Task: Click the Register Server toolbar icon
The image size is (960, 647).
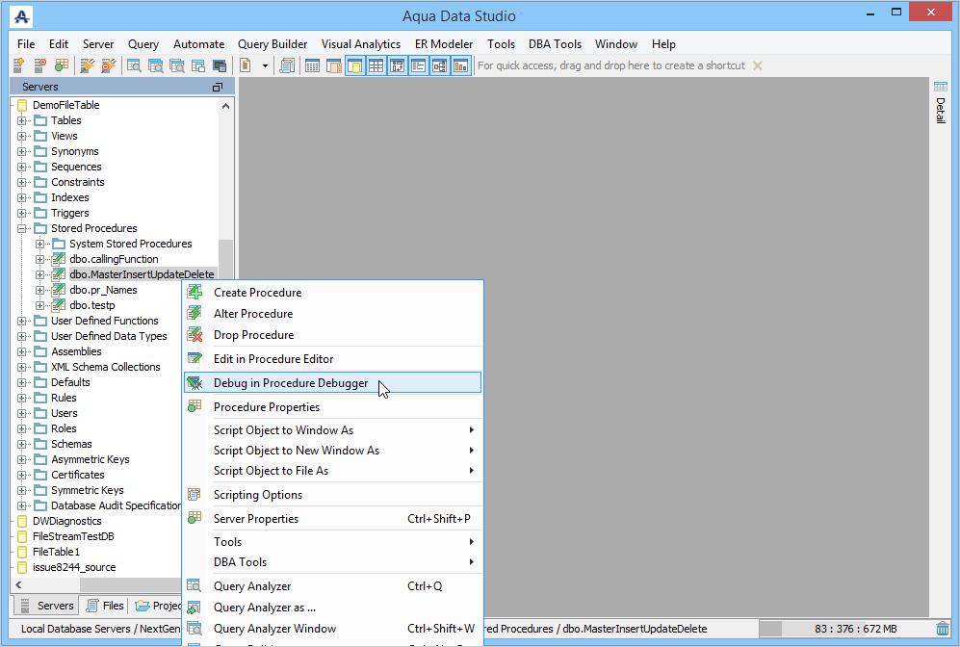Action: 18,65
